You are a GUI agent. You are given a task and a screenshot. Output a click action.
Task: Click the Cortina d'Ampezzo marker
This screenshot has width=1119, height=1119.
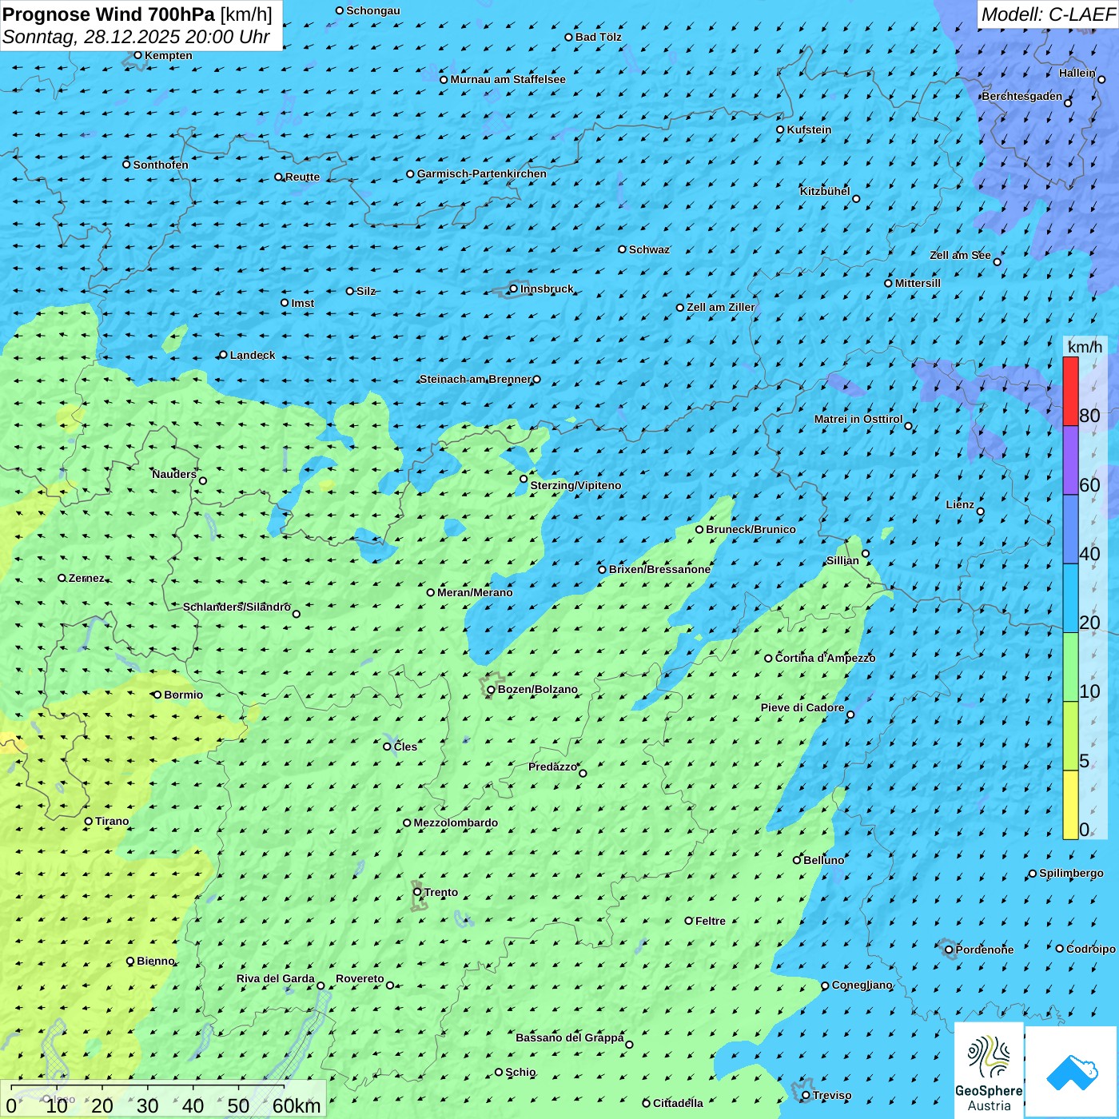click(x=768, y=659)
